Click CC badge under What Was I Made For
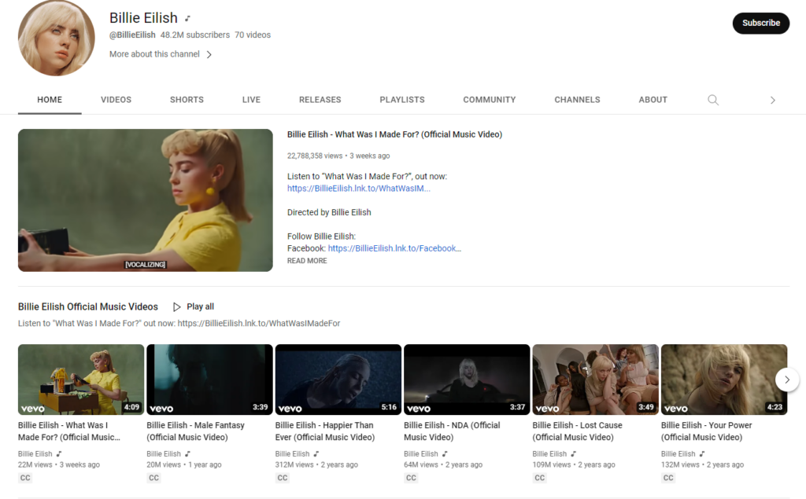This screenshot has width=806, height=499. (x=25, y=478)
